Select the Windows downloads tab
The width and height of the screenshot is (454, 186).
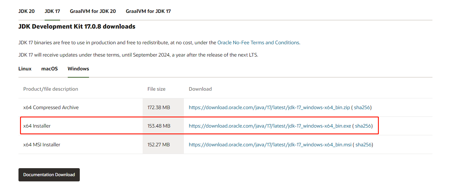[78, 69]
